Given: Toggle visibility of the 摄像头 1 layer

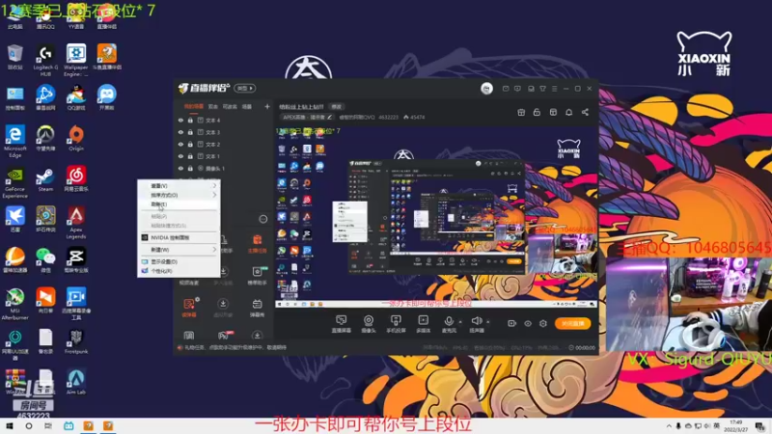Looking at the screenshot, I should coord(180,168).
